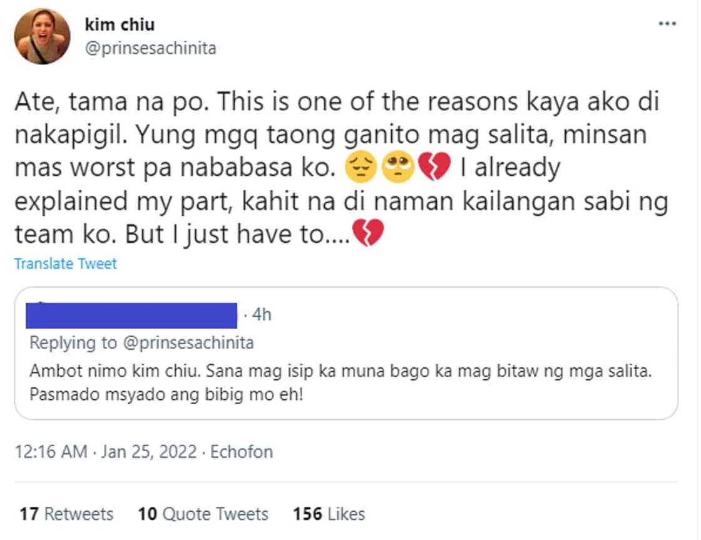Open kim chiu's profile picture
Screen dimensions: 701x540
(43, 36)
